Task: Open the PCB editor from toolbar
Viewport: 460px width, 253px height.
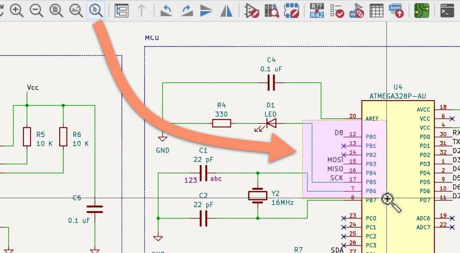Action: pyautogui.click(x=421, y=11)
